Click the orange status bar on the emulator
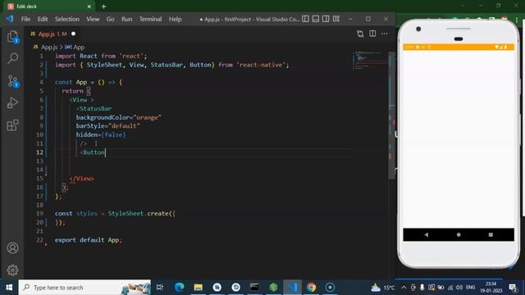Screen dimensions: 525x295 click(x=459, y=48)
